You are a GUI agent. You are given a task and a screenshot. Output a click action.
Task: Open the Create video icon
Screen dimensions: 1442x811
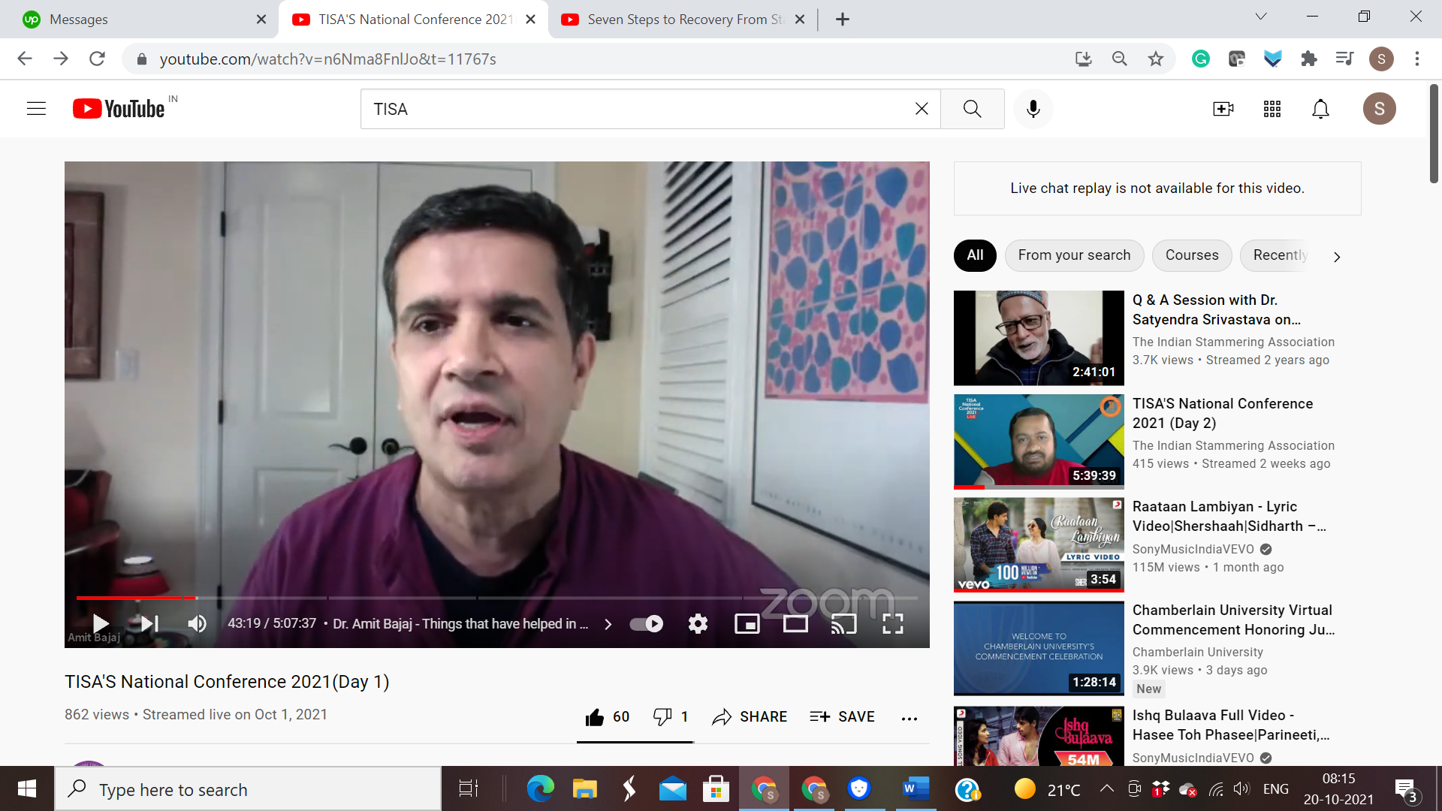(1223, 109)
